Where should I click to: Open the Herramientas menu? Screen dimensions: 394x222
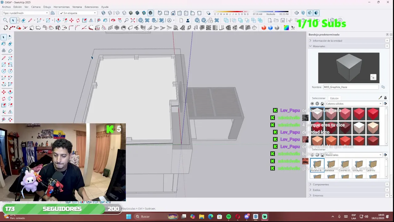click(x=62, y=7)
